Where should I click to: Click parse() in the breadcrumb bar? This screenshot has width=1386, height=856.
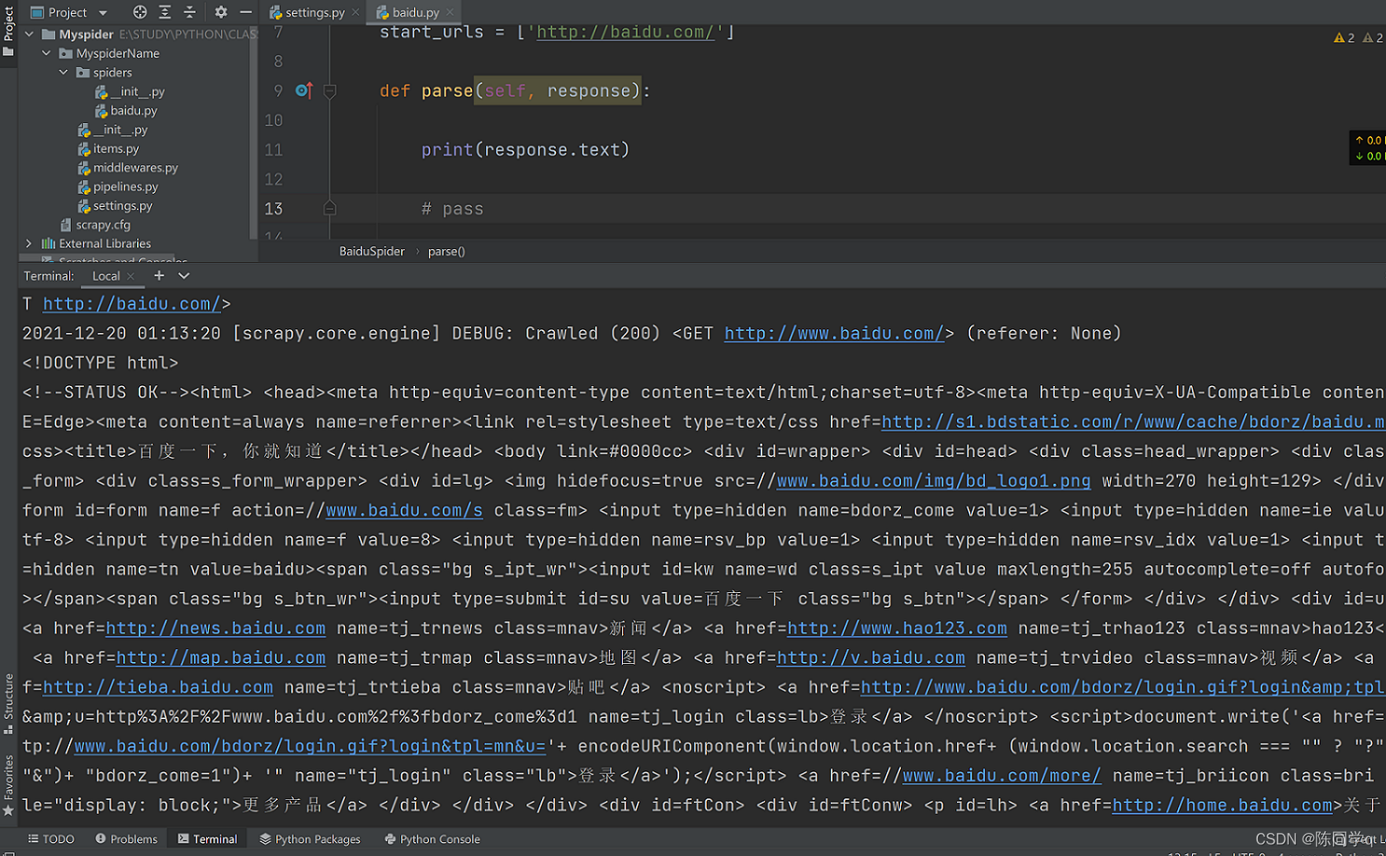click(446, 252)
